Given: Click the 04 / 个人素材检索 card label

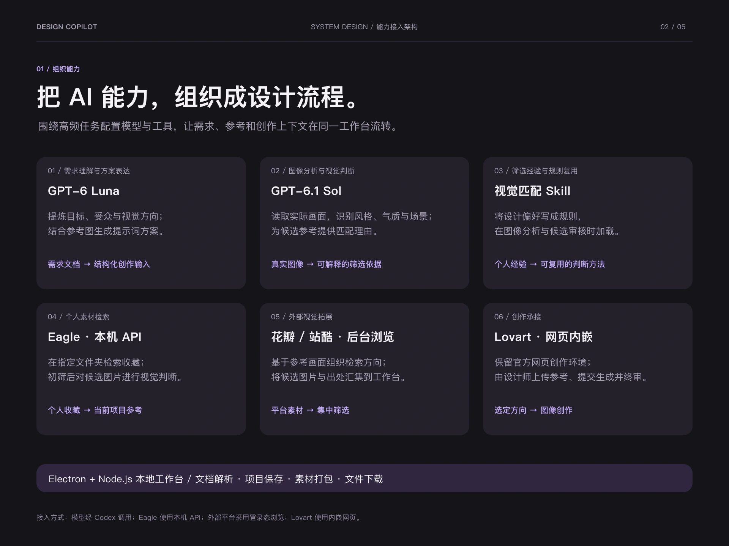Looking at the screenshot, I should point(79,317).
